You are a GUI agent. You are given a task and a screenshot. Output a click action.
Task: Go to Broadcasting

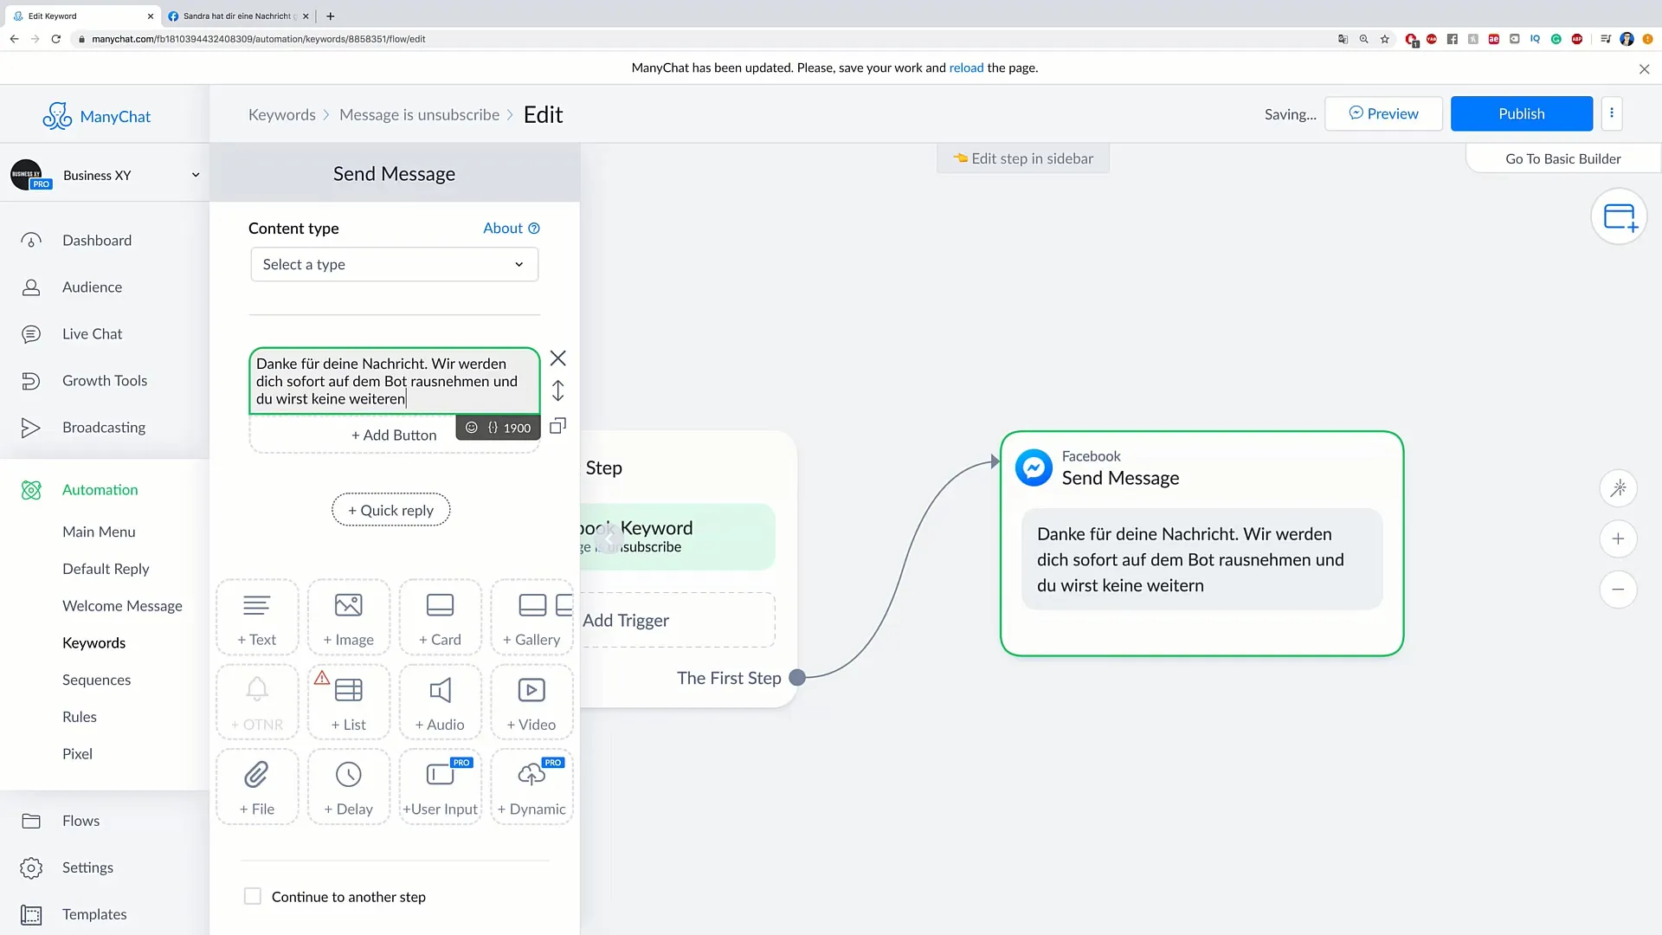coord(103,428)
